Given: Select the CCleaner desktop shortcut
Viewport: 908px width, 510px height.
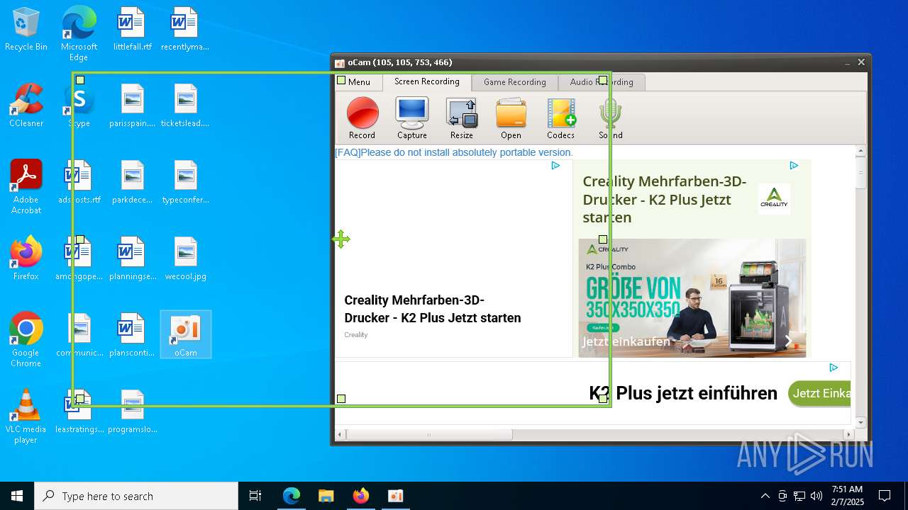Looking at the screenshot, I should tap(26, 106).
